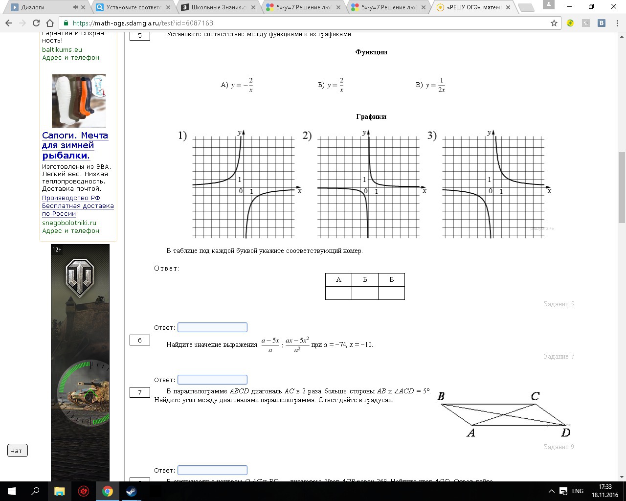Close the Установите соответствие tab
626x501 pixels.
click(168, 7)
